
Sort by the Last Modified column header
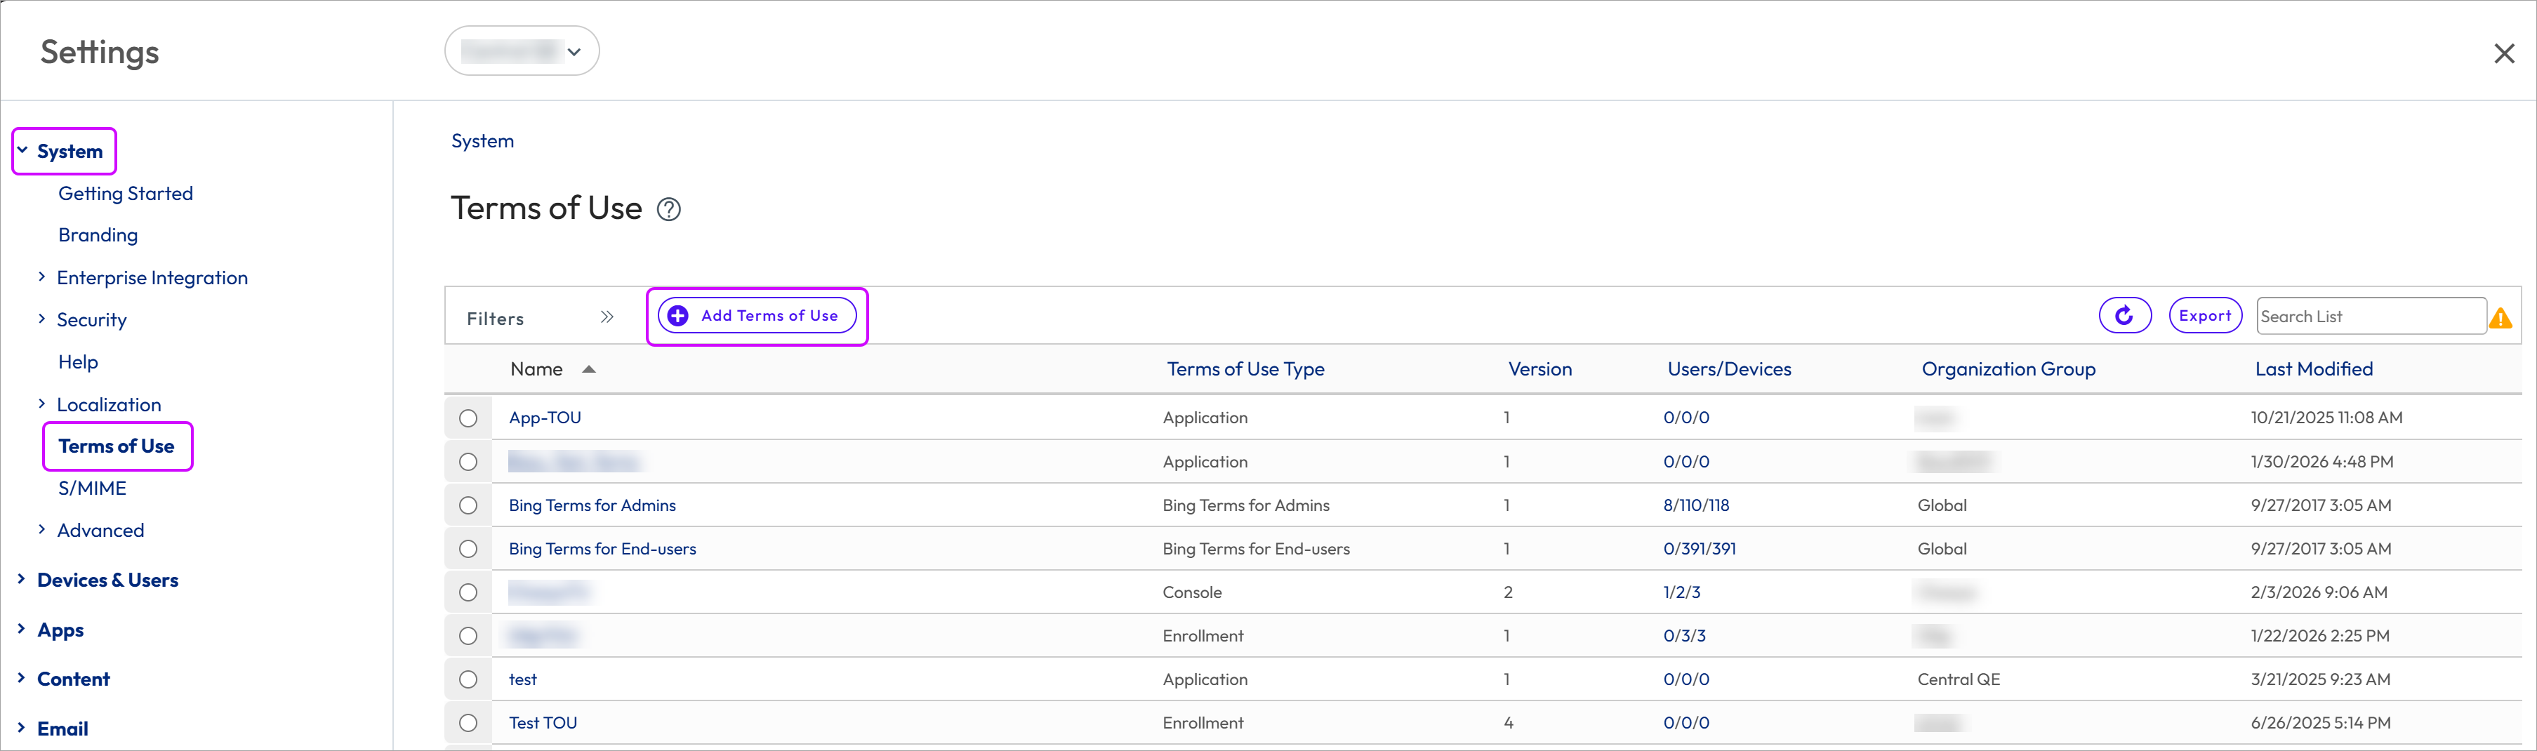point(2314,369)
